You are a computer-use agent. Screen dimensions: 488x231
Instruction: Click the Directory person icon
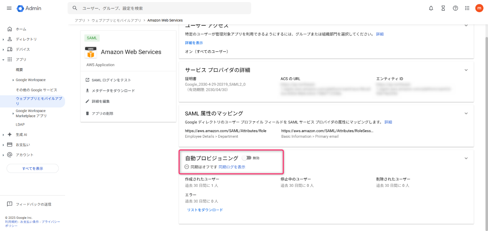[10, 39]
